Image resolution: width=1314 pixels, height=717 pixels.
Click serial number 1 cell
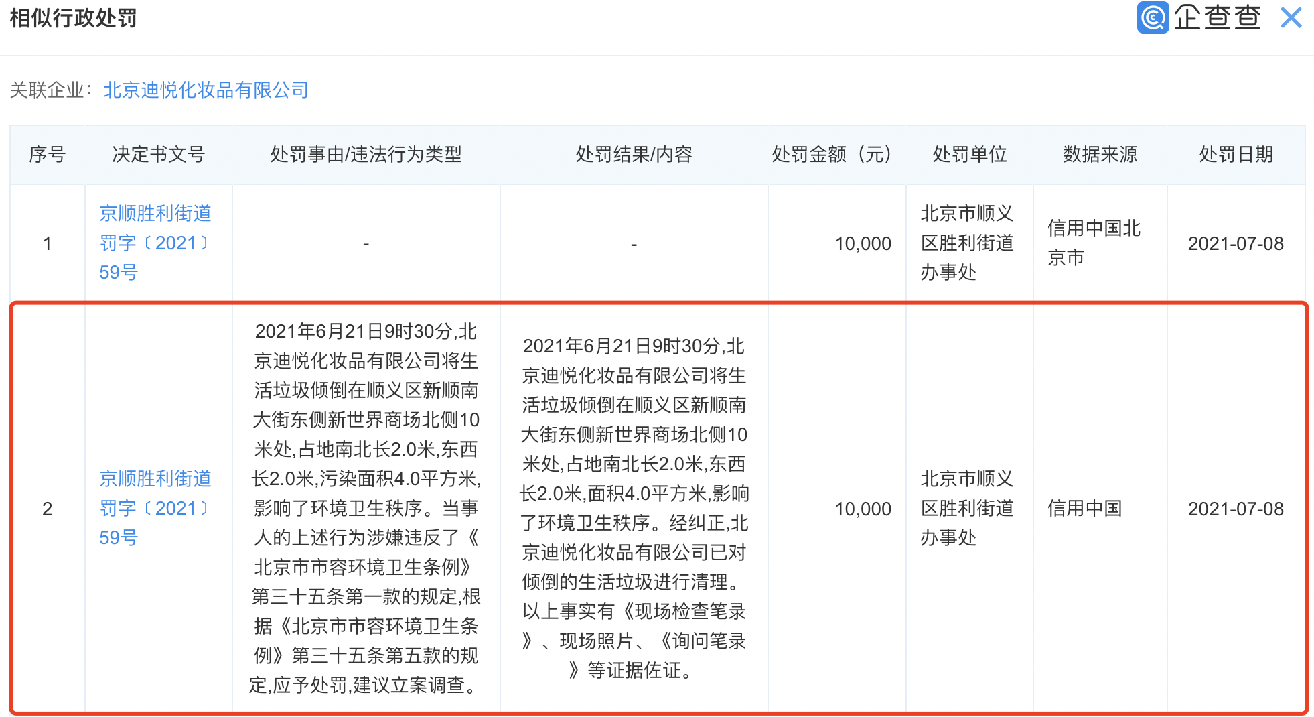click(47, 243)
